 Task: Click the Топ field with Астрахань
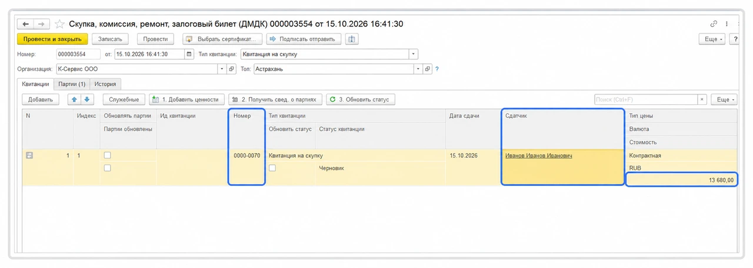click(334, 69)
